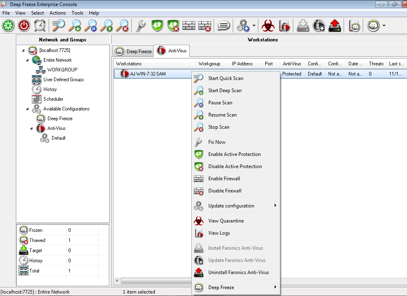Select WORKGROUP in the network tree
The image size is (407, 296).
pyautogui.click(x=62, y=70)
